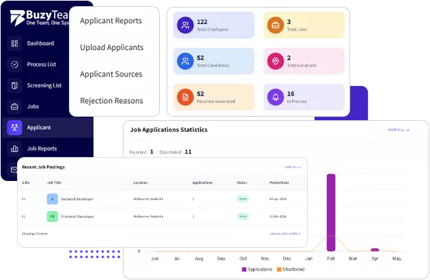Click the Backend Developer avatar badge 'A'

(53, 199)
